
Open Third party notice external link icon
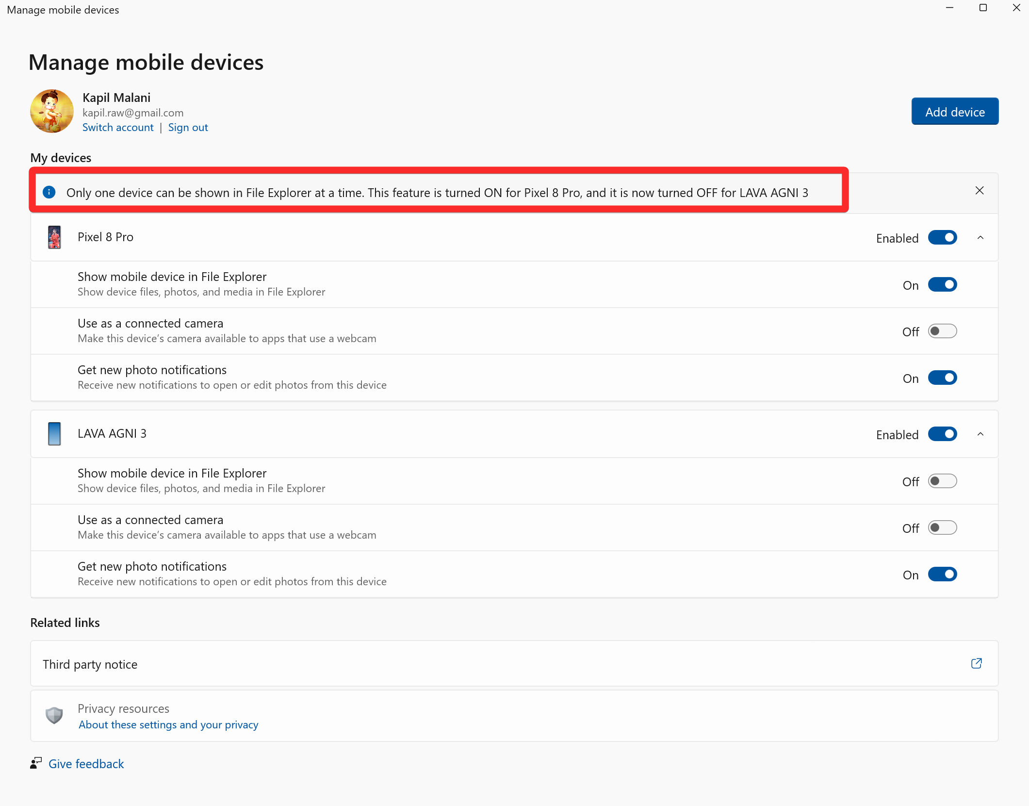pyautogui.click(x=976, y=663)
